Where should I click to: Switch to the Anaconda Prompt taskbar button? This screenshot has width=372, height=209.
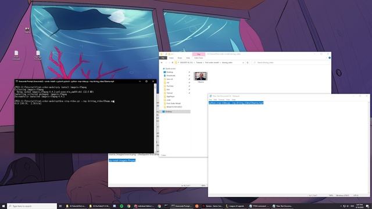181,206
